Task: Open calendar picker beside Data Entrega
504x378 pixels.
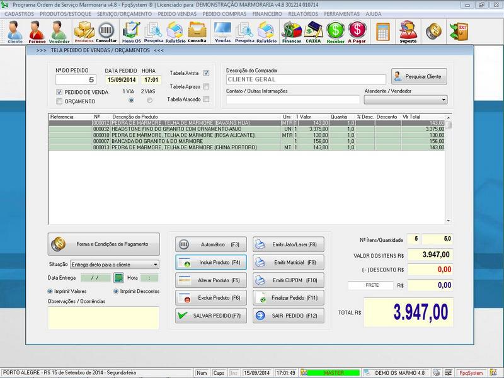Action: pyautogui.click(x=118, y=278)
